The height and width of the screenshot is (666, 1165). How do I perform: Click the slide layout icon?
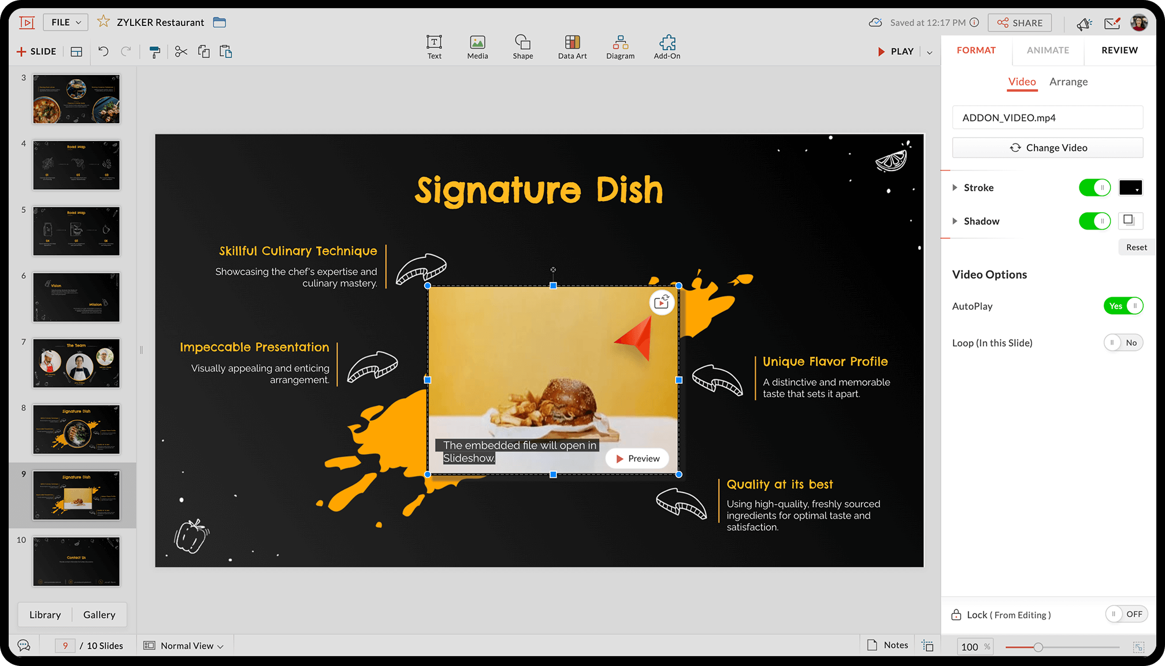[76, 52]
